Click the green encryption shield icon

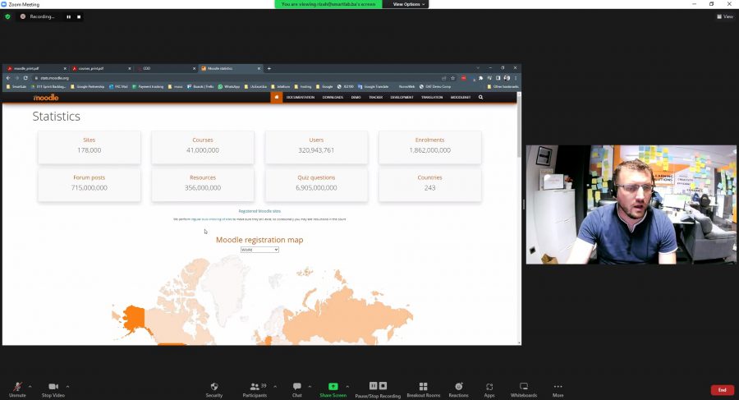tap(7, 16)
